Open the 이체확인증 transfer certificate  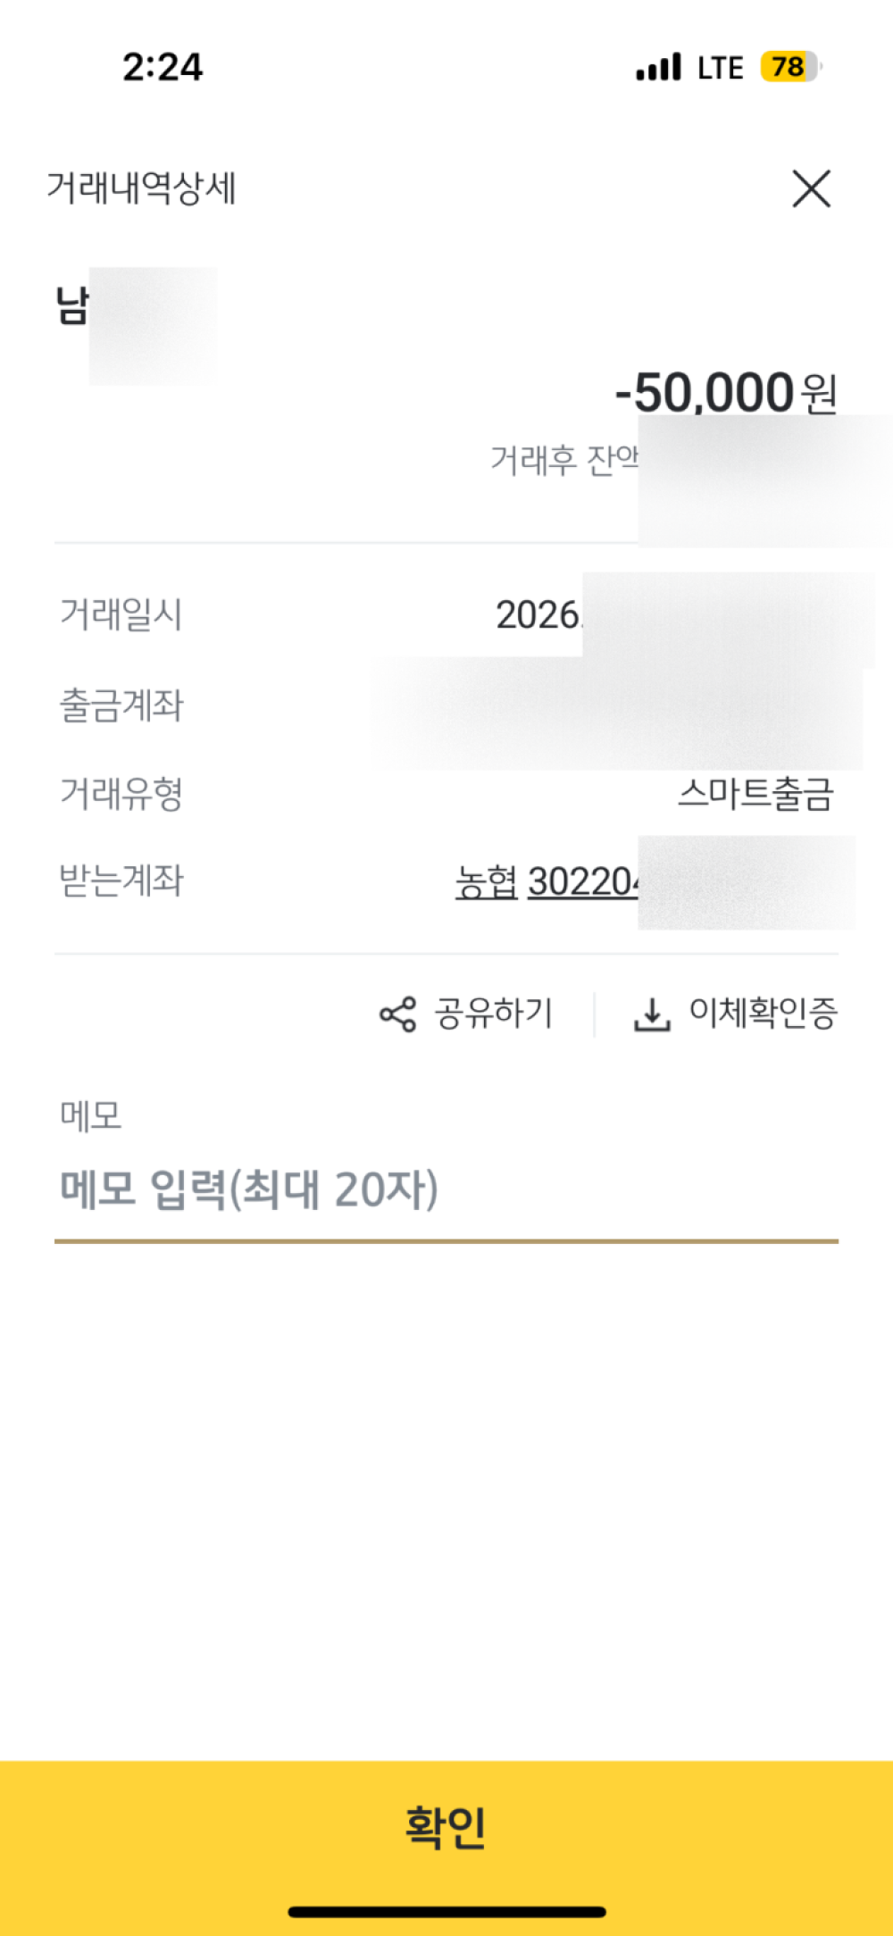[763, 1014]
